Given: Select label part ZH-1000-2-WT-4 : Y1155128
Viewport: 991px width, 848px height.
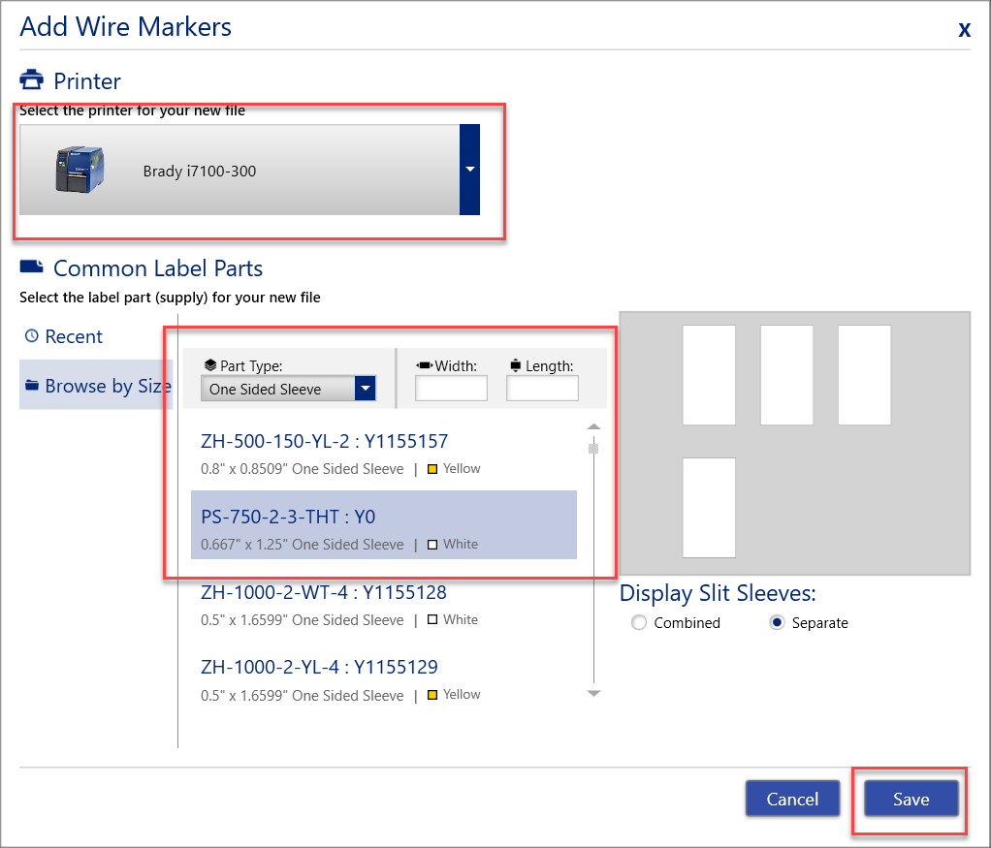Looking at the screenshot, I should click(324, 592).
